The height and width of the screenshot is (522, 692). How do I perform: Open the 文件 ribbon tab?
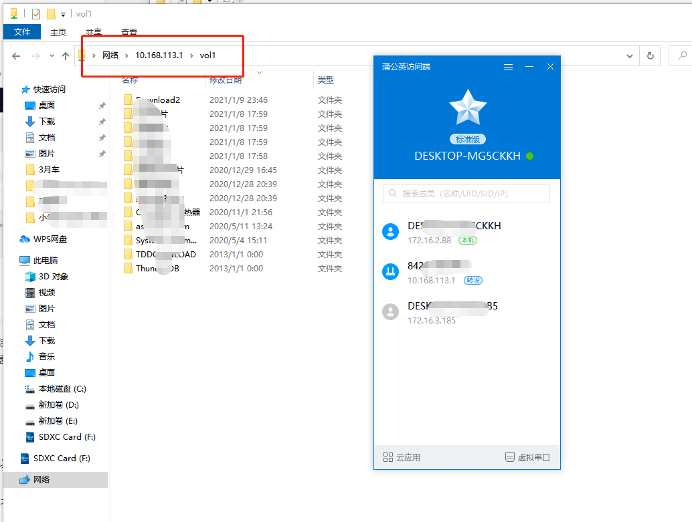(22, 31)
